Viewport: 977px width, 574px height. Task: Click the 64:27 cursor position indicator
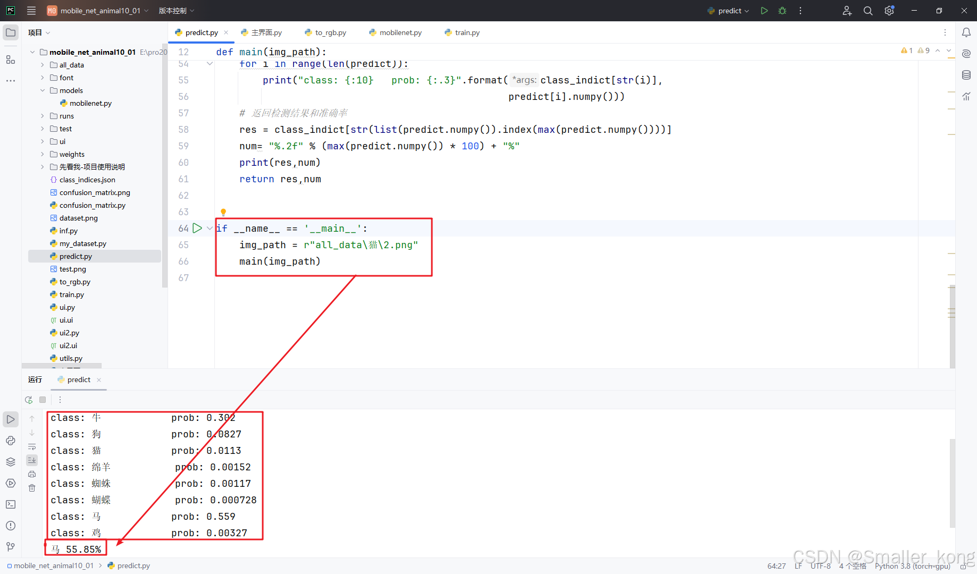pyautogui.click(x=776, y=566)
